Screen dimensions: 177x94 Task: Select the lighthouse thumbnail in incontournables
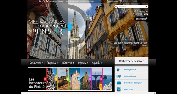63,79
